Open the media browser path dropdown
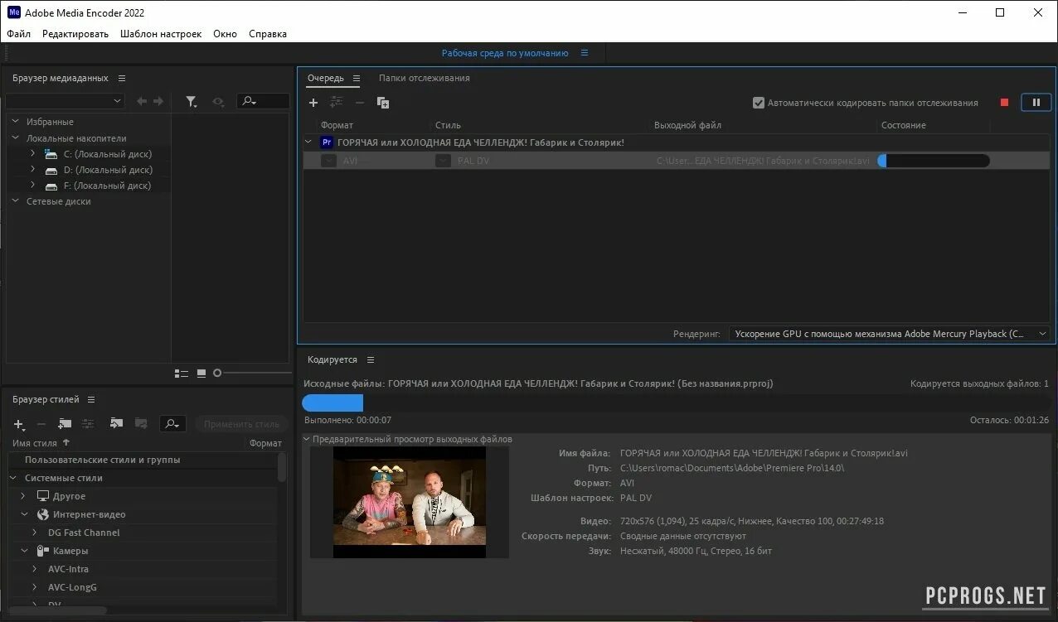The height and width of the screenshot is (622, 1058). click(65, 101)
